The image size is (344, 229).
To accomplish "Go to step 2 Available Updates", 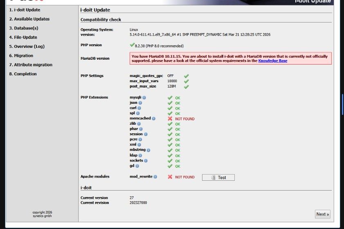I will pos(29,19).
